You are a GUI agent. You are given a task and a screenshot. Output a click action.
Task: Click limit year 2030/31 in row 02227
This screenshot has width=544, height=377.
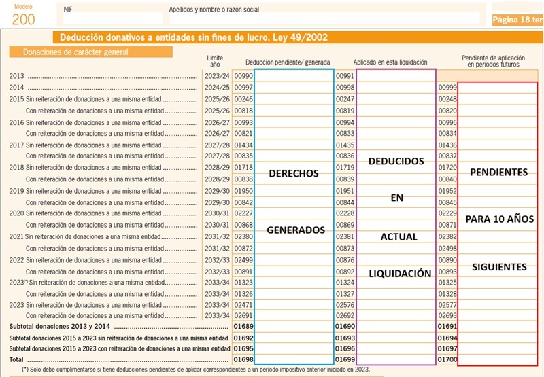click(217, 213)
